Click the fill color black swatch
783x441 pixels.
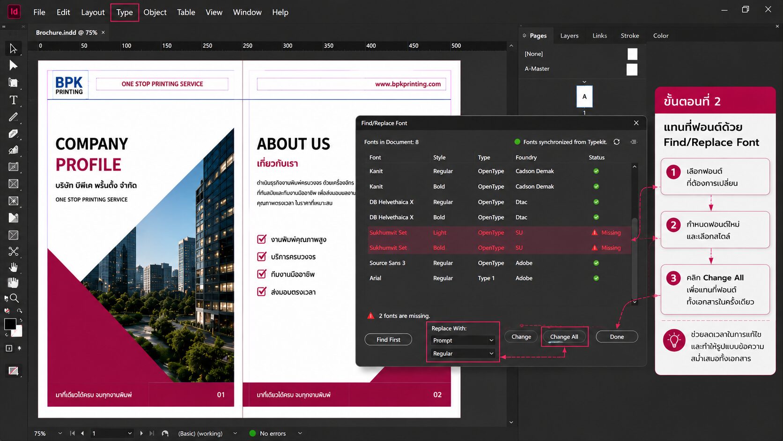10,324
